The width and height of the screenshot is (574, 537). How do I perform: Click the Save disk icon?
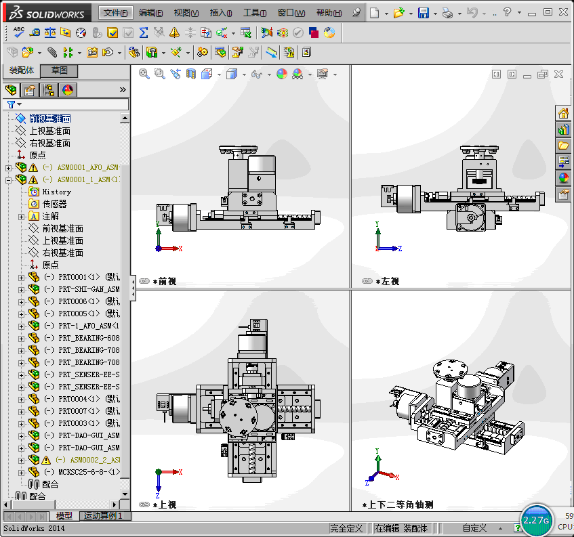(423, 13)
